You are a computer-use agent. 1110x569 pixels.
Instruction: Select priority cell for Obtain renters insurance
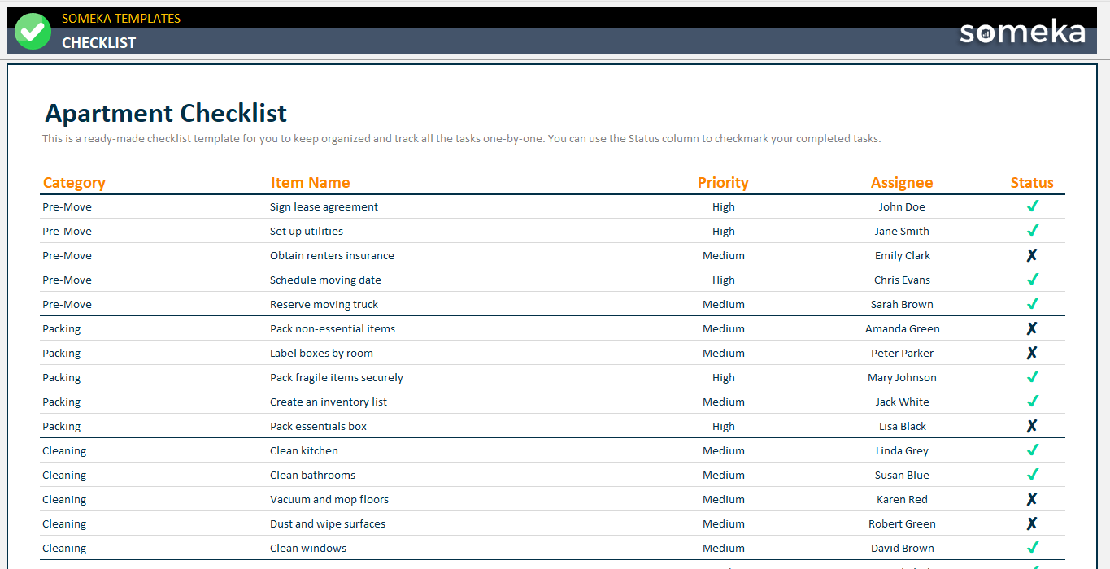[723, 255]
